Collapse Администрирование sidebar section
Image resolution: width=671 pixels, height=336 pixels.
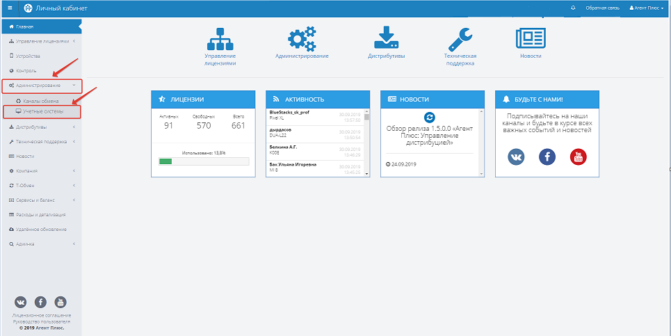click(x=42, y=86)
